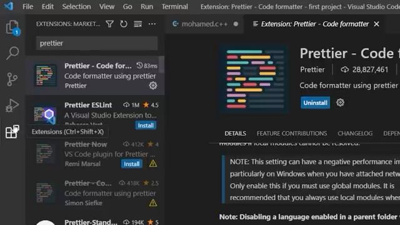Click the Prettier - Code formatter list thumbnail

[x=46, y=76]
